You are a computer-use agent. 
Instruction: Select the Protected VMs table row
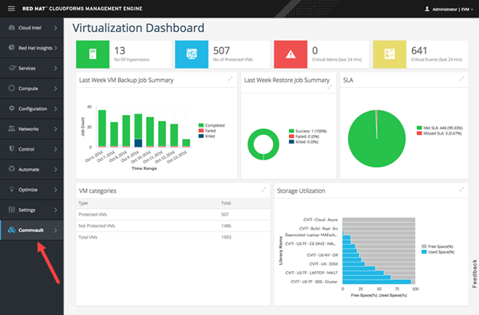click(x=173, y=215)
